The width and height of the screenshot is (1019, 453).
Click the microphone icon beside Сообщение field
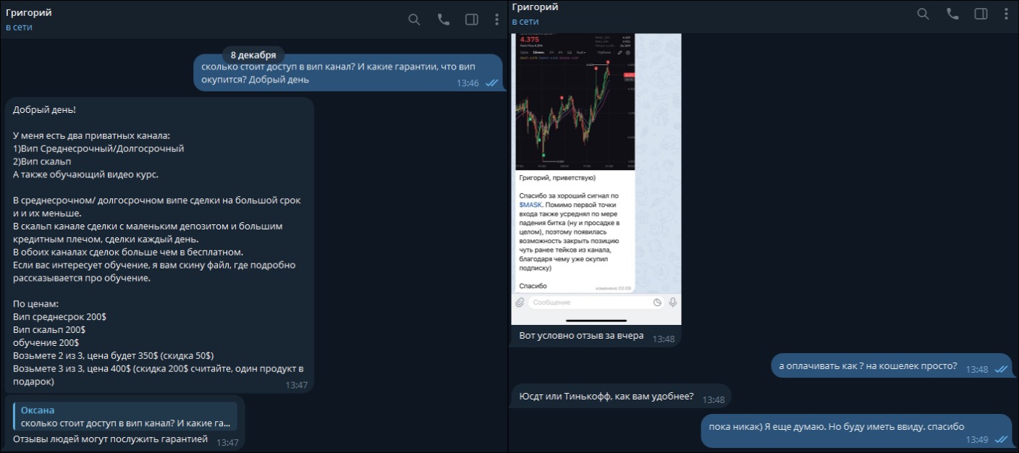click(673, 302)
